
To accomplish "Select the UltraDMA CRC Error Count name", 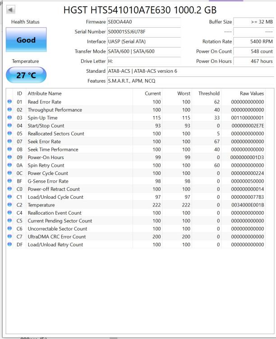I will pyautogui.click(x=57, y=237).
